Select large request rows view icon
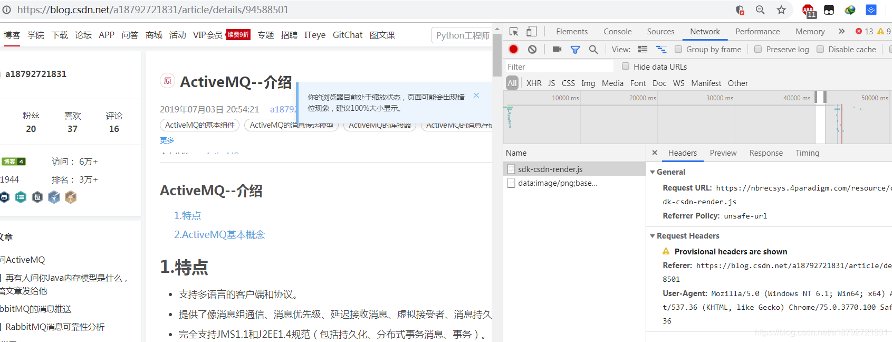This screenshot has width=892, height=342. 642,49
